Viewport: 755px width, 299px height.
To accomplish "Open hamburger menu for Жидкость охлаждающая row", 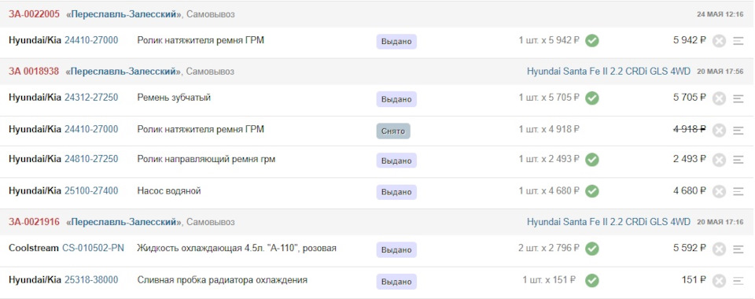I will point(738,249).
